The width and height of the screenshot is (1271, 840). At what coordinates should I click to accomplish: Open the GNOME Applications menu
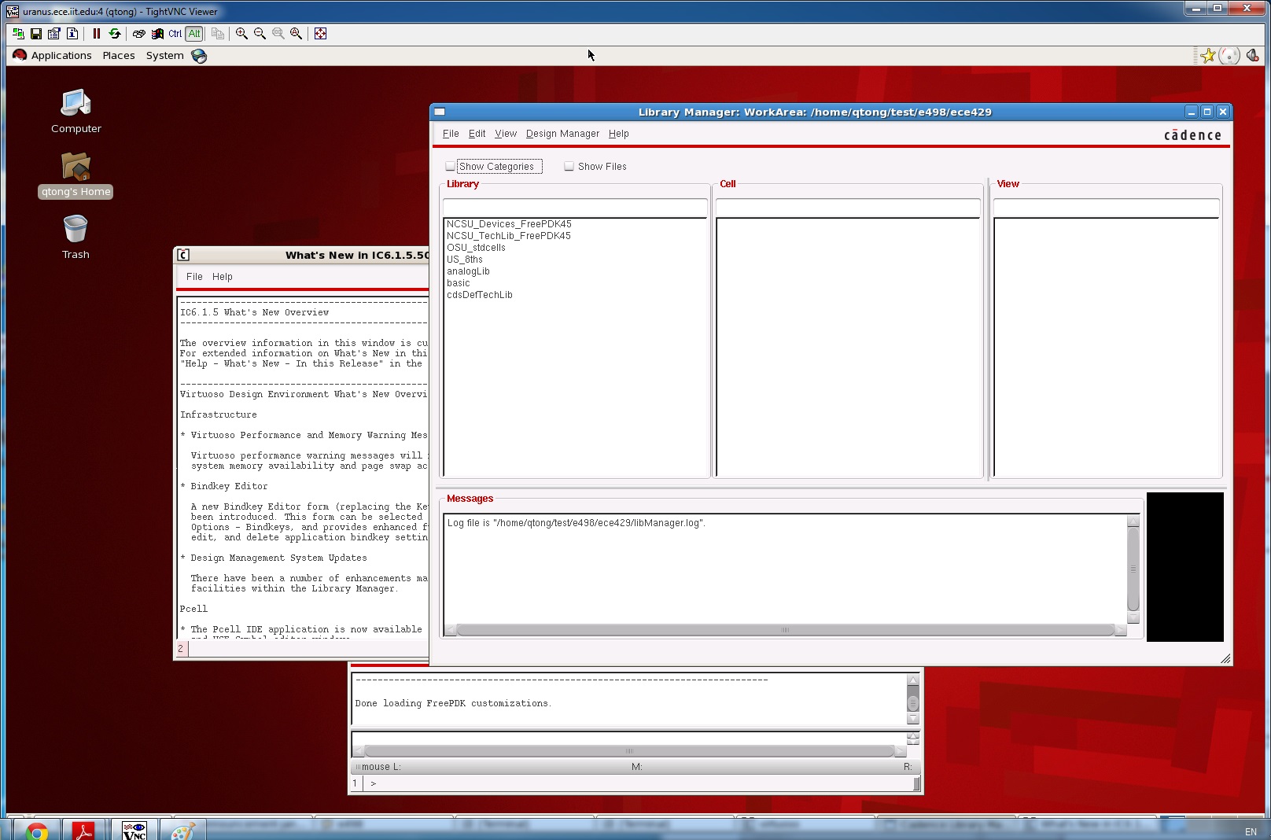click(61, 56)
